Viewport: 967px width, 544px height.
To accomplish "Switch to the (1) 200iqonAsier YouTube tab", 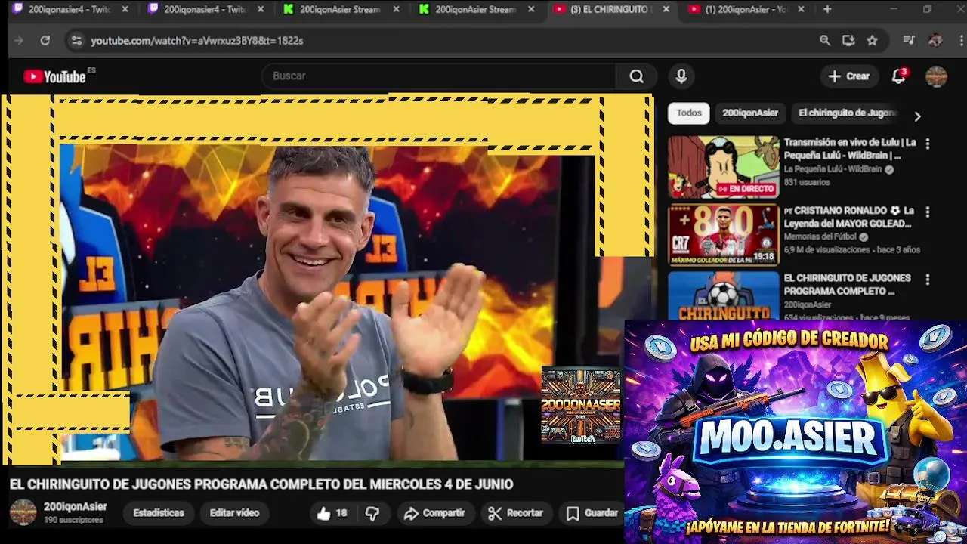I will pos(746,10).
